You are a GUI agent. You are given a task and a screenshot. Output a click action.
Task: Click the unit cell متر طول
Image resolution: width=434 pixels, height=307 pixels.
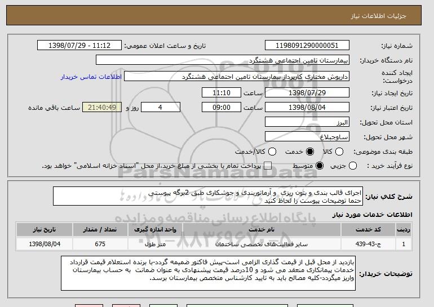coord(155,244)
